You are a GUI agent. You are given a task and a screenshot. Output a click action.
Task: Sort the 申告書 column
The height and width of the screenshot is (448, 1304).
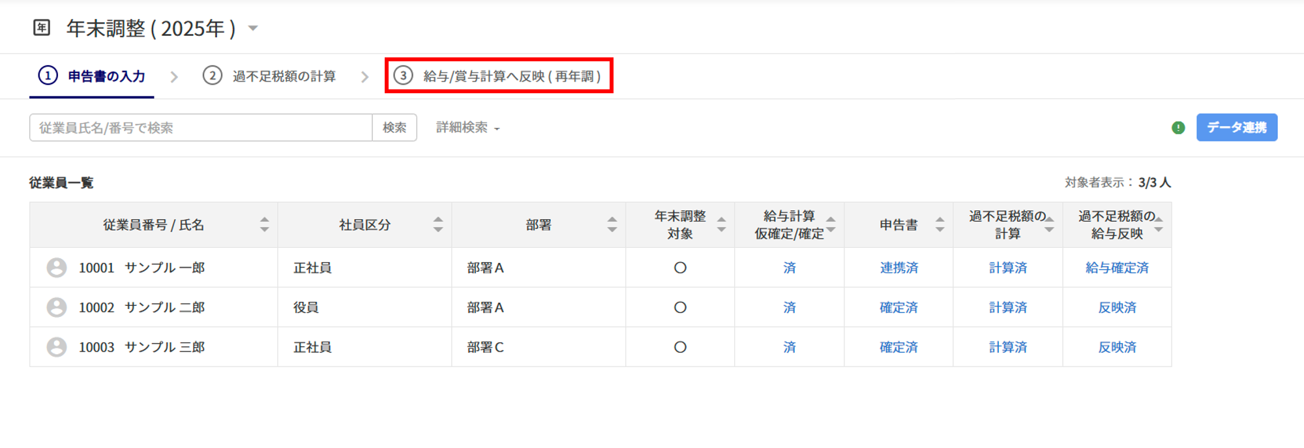click(x=940, y=225)
